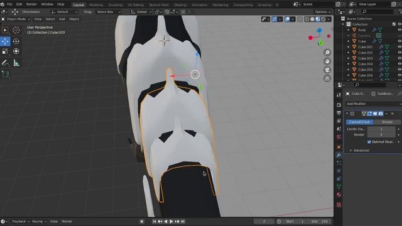This screenshot has height=226, width=402.
Task: Open the Orientation Default dropdown
Action: pos(64,12)
